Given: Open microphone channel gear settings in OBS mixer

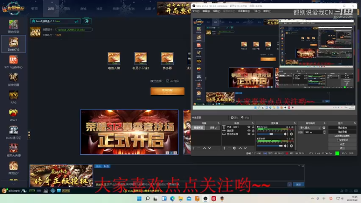Looking at the screenshot, I should pyautogui.click(x=292, y=134).
